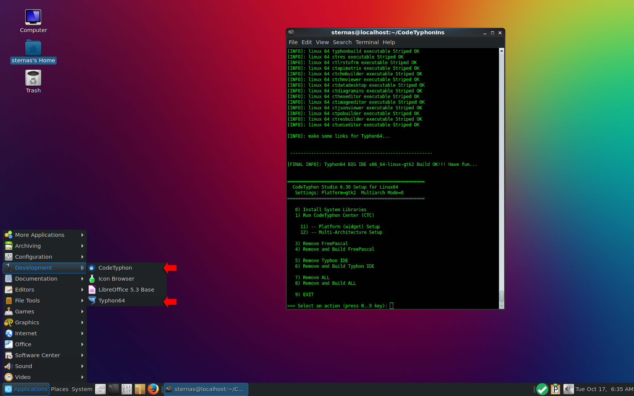
Task: Click the Applications panel menu button
Action: coord(26,389)
